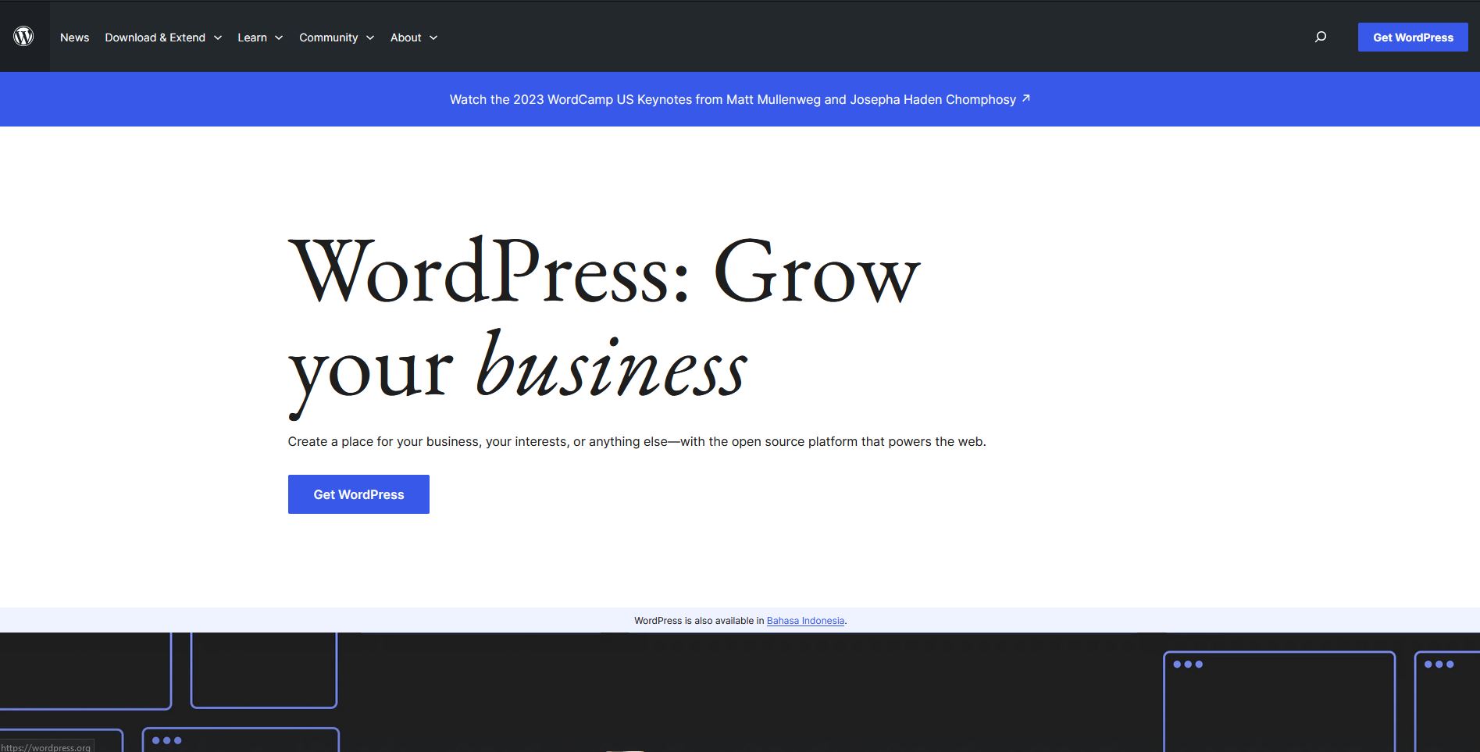The width and height of the screenshot is (1480, 752).
Task: Click the external arrow icon in banner
Action: click(x=1026, y=98)
